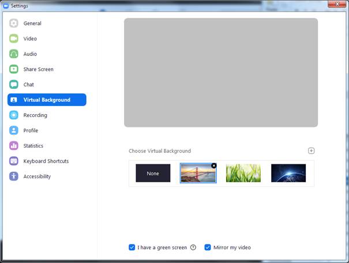Click the Recording circle icon

(14, 115)
